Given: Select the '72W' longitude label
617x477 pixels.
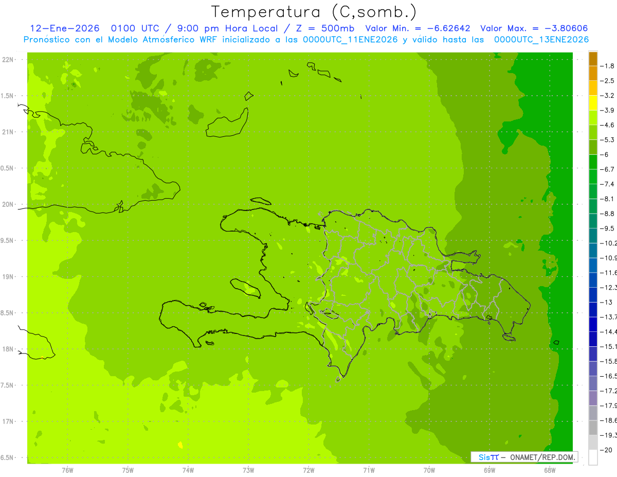Looking at the screenshot, I should point(308,470).
